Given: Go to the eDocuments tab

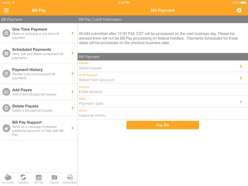Looking at the screenshot, I should tap(70, 179).
